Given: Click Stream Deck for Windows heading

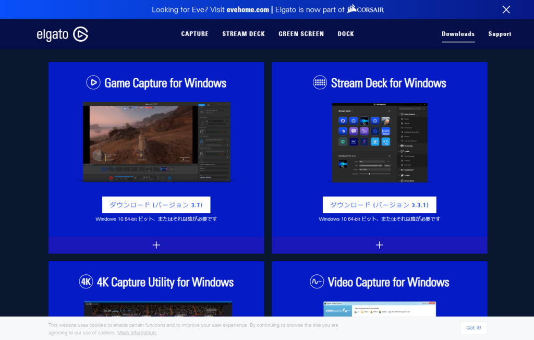Looking at the screenshot, I should click(x=389, y=83).
